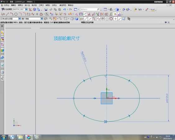This screenshot has width=175, height=140.
Task: Click the Auto Constrain icon
Action: pos(89,14)
